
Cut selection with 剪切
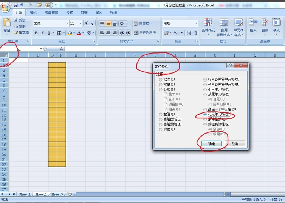(x=20, y=20)
